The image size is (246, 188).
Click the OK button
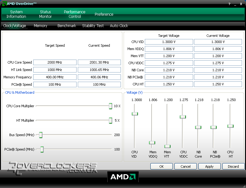pos(161,166)
